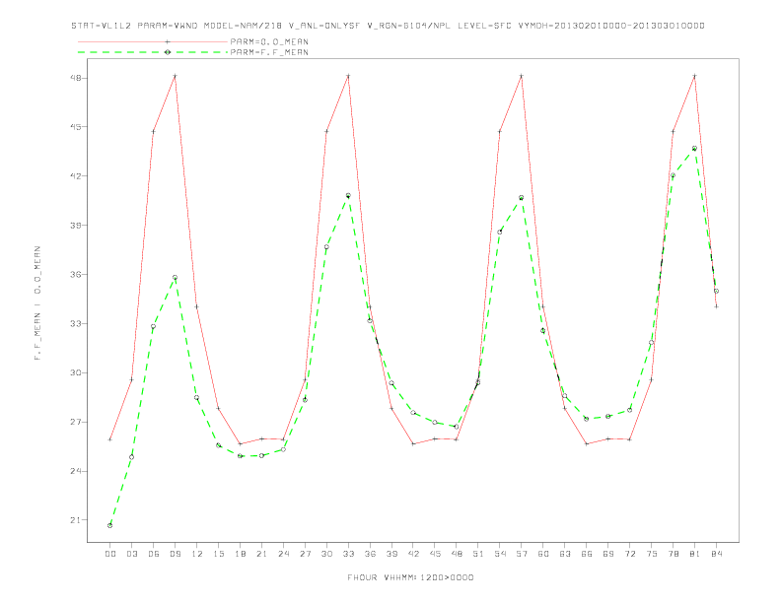The image size is (781, 603).
Task: Click the x-axis tick label 69
Action: [608, 554]
